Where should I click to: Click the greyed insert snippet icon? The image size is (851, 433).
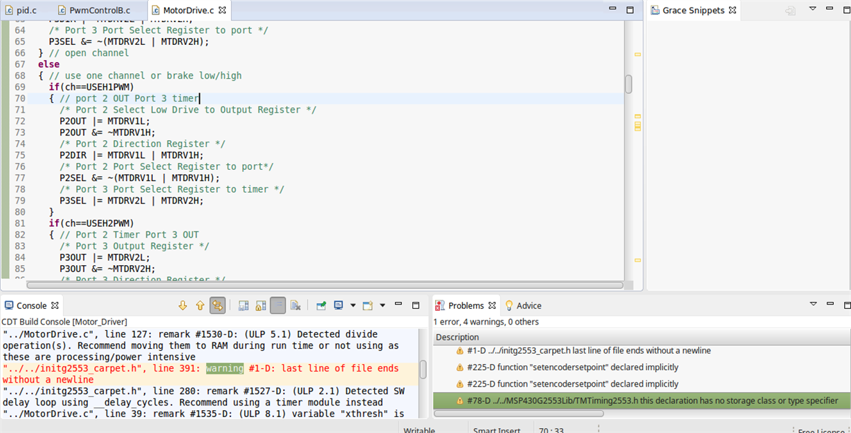click(x=790, y=10)
